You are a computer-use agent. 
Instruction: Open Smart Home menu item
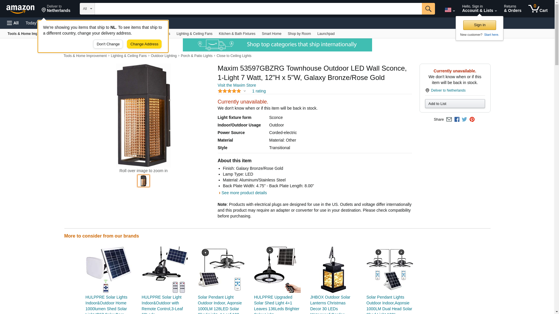pyautogui.click(x=271, y=34)
